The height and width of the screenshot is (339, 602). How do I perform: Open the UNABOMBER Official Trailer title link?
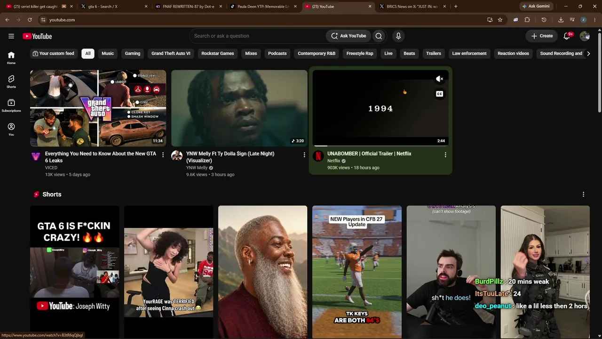point(369,153)
